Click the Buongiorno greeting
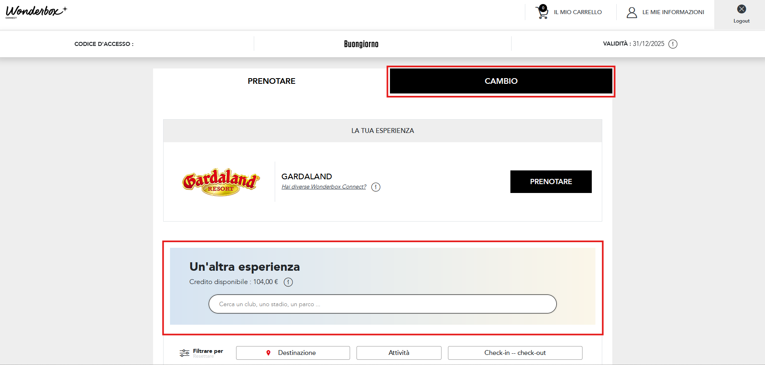Screen dimensions: 765x365 (361, 44)
